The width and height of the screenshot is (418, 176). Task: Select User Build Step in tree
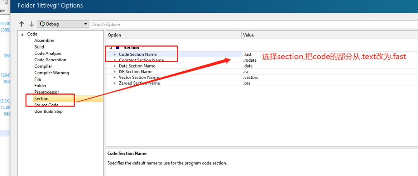(x=48, y=111)
